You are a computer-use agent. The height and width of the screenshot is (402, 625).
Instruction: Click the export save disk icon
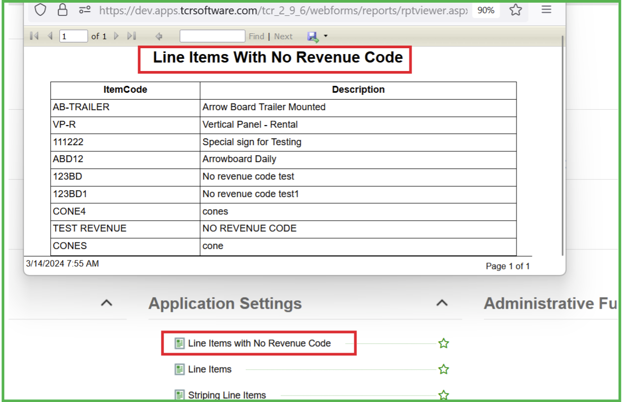[312, 37]
